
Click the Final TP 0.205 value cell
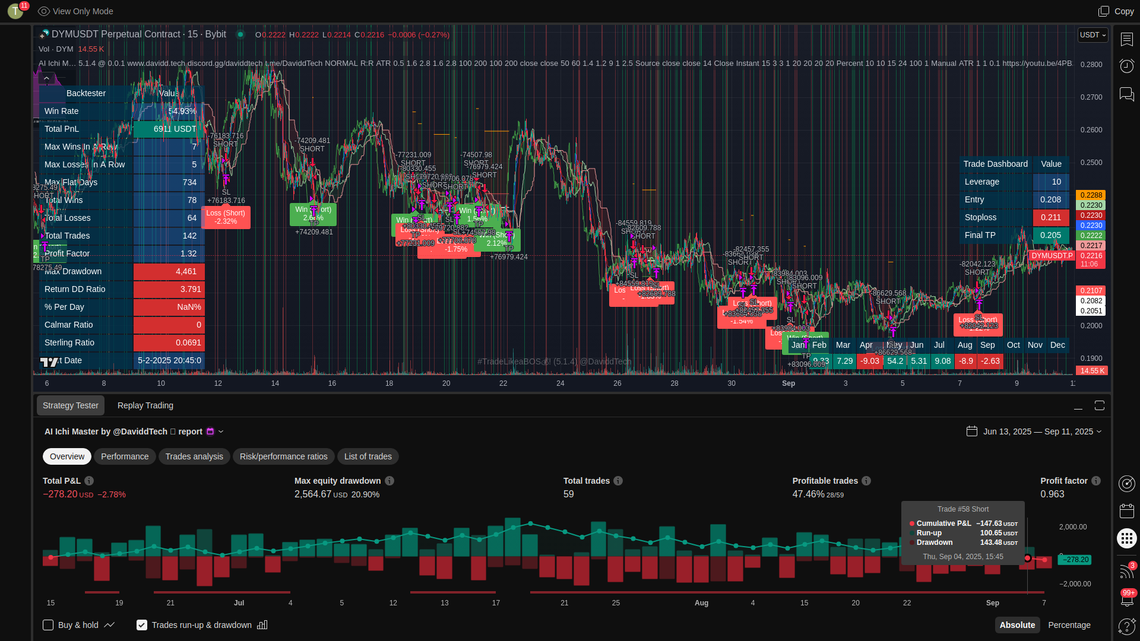[1050, 236]
